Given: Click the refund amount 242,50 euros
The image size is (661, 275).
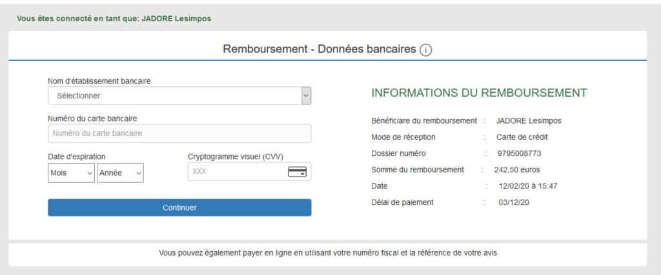Looking at the screenshot, I should [517, 170].
